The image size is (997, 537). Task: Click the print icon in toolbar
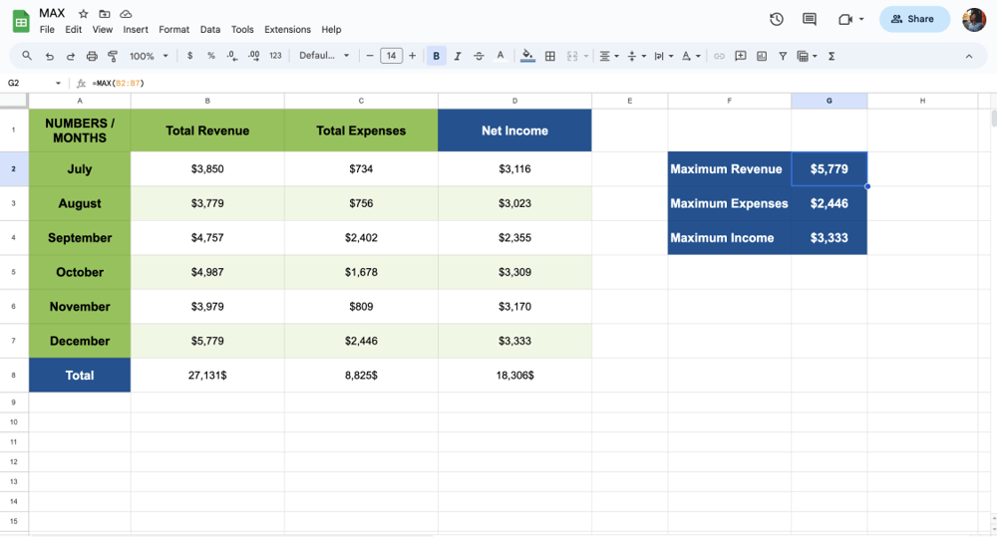(92, 57)
